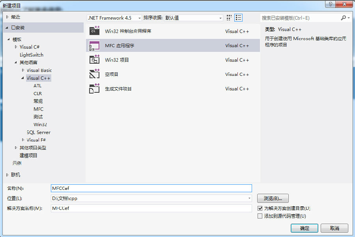355x237 pixels.
Task: Select SQL Server tree item
Action: coord(39,132)
